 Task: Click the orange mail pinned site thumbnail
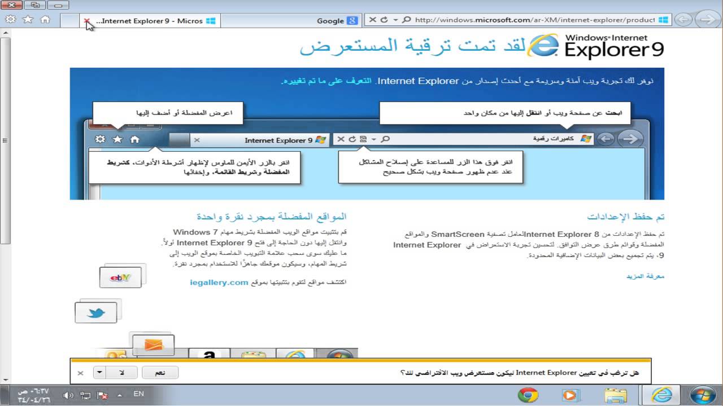[x=153, y=345]
